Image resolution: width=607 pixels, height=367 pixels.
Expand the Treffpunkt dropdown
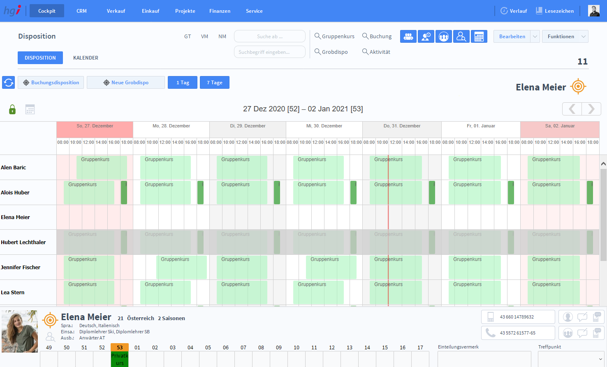(x=601, y=359)
